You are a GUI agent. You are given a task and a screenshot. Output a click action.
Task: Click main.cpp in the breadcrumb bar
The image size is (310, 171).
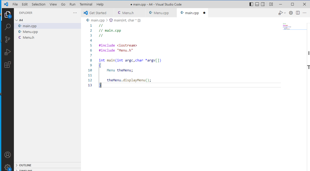point(97,20)
